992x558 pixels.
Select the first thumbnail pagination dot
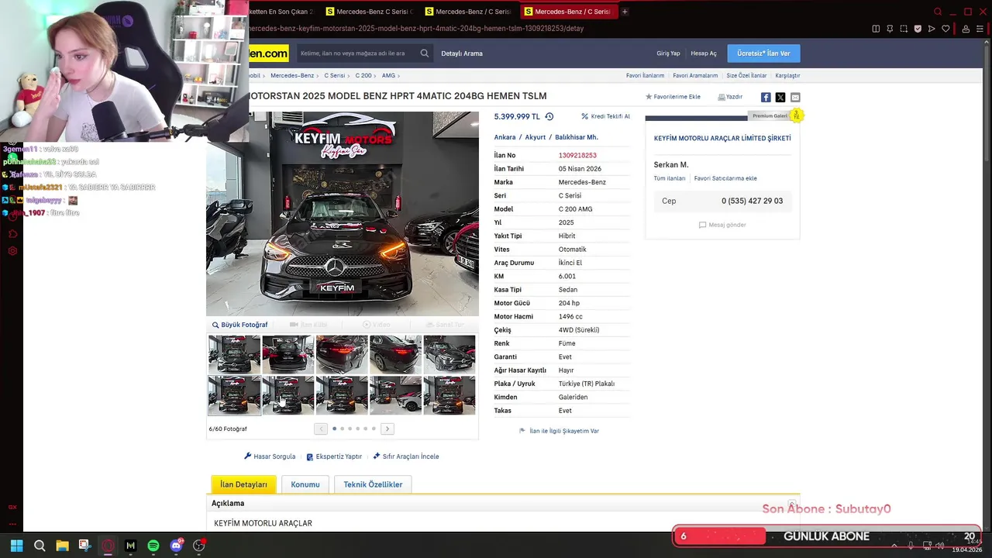pyautogui.click(x=334, y=429)
